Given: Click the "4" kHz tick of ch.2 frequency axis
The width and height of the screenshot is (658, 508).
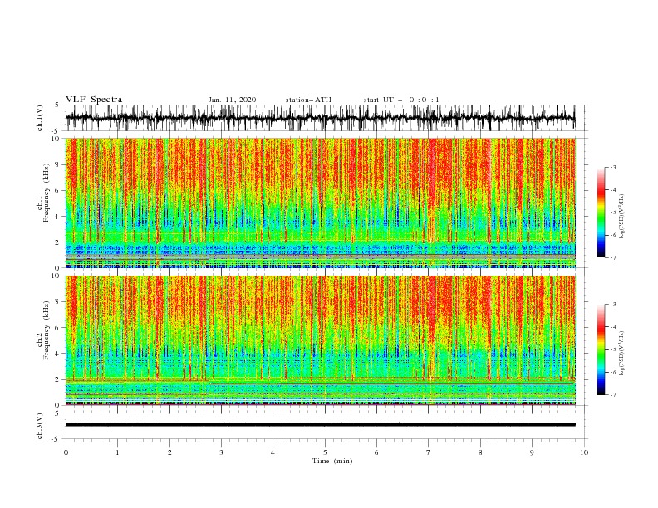Looking at the screenshot, I should pos(57,354).
